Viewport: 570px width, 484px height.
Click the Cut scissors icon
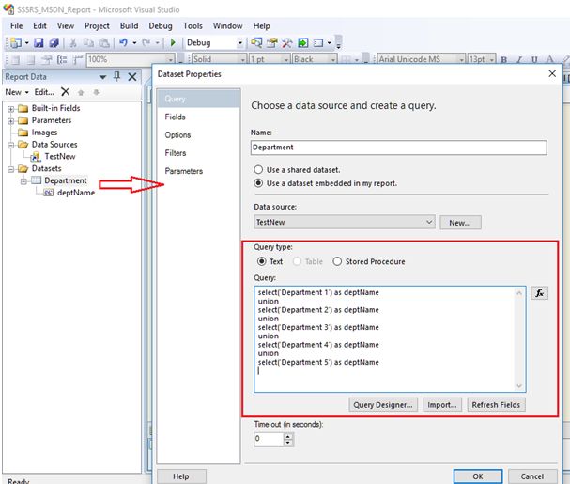pyautogui.click(x=73, y=43)
